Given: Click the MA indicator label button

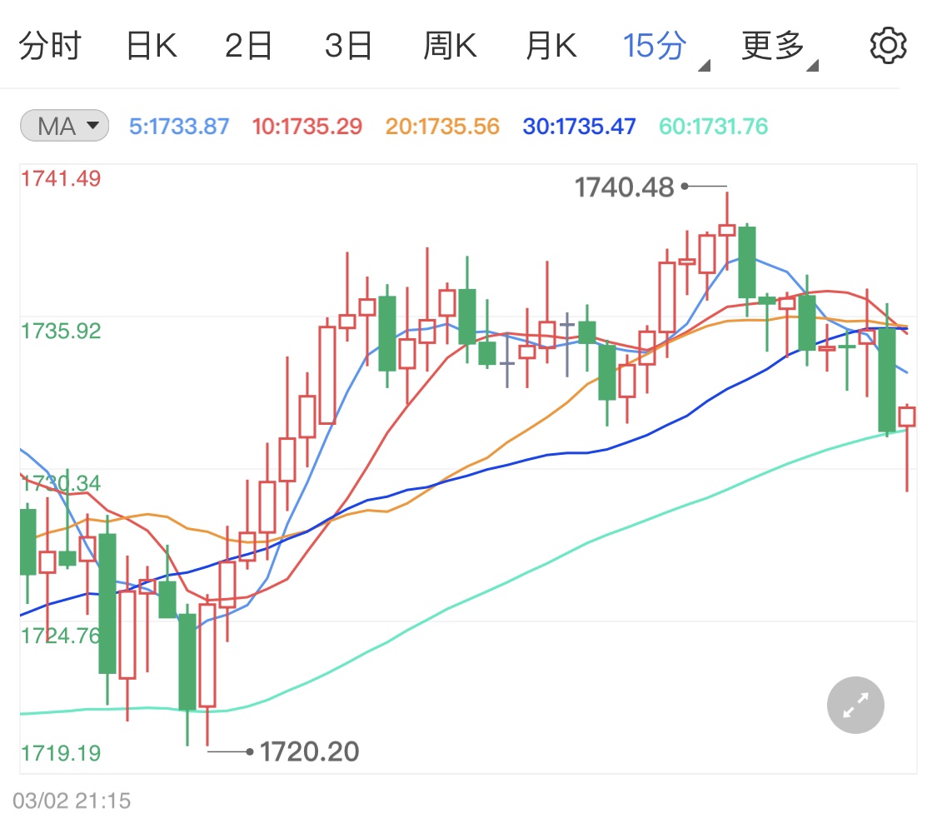Looking at the screenshot, I should pyautogui.click(x=55, y=125).
